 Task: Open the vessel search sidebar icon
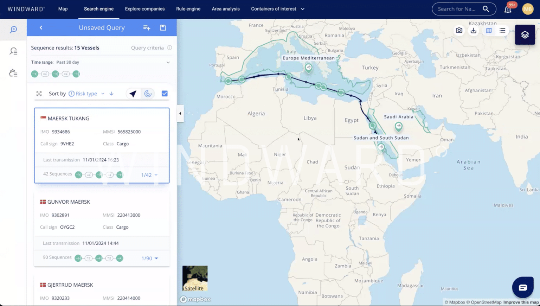tap(13, 30)
